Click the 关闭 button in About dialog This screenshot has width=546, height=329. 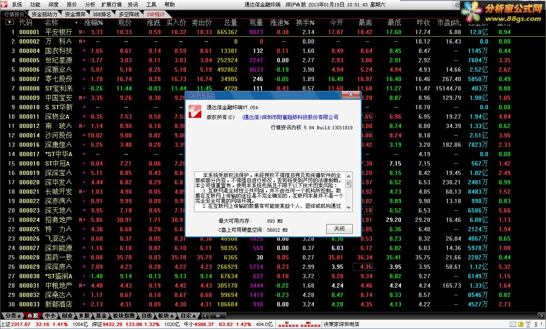coord(340,229)
